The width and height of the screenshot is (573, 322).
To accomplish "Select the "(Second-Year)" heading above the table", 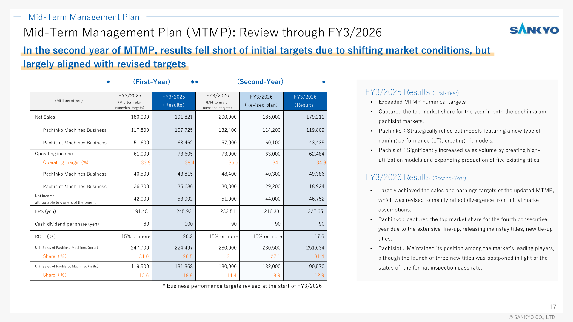I will (x=260, y=82).
